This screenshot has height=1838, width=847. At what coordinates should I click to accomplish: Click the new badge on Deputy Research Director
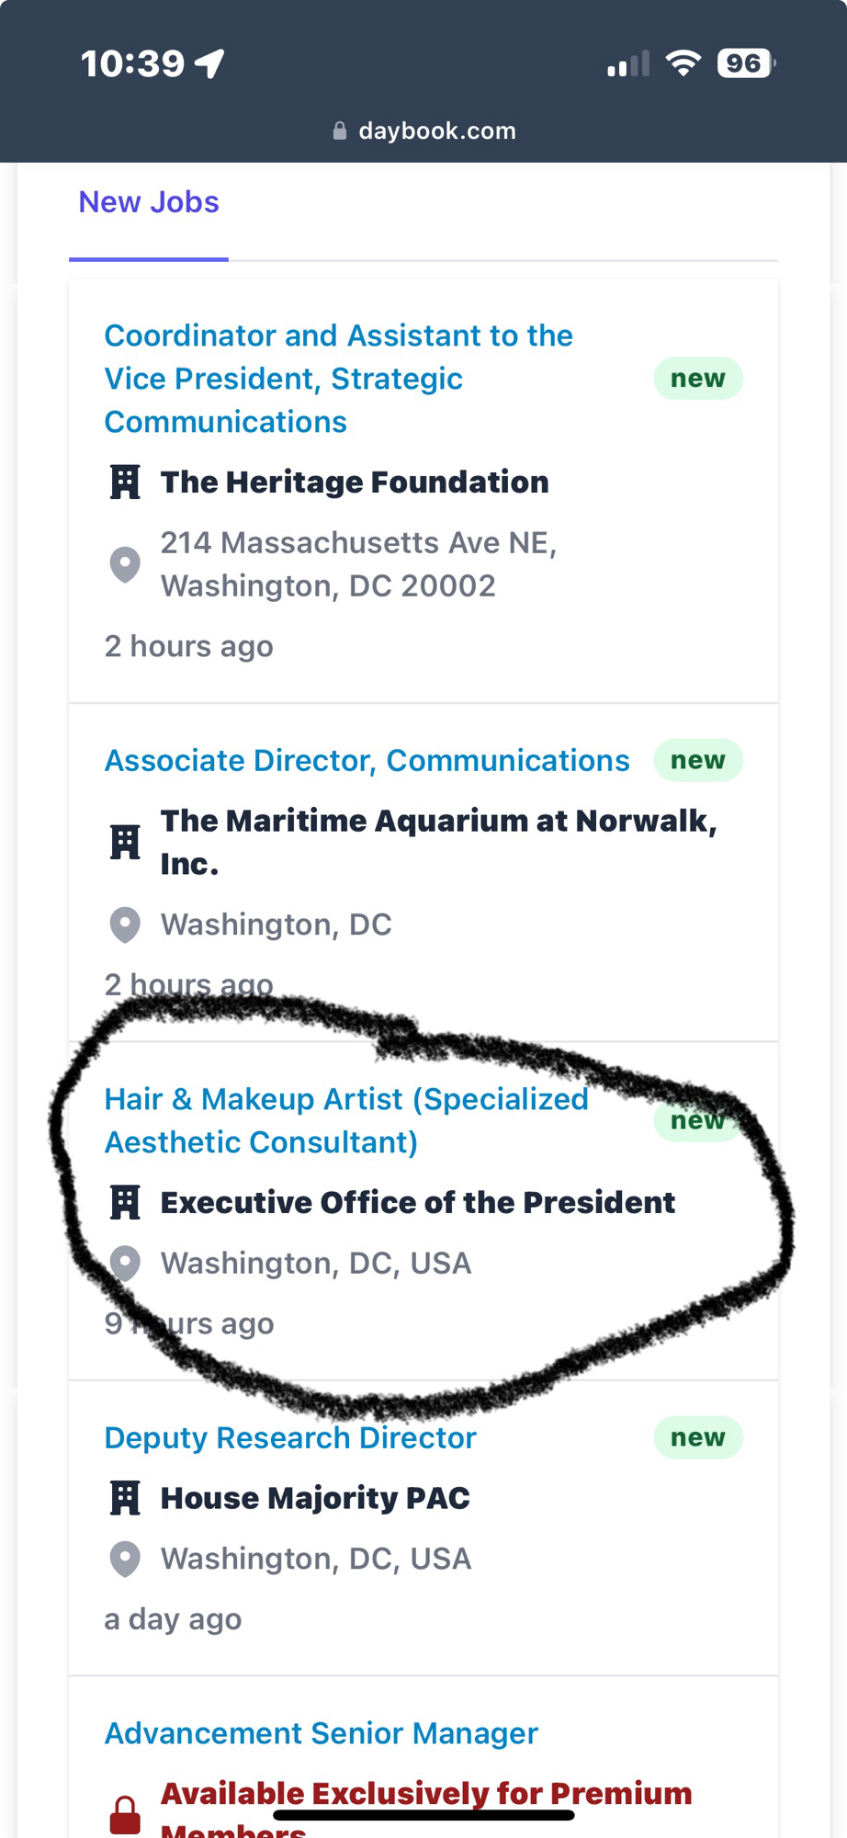point(698,1438)
